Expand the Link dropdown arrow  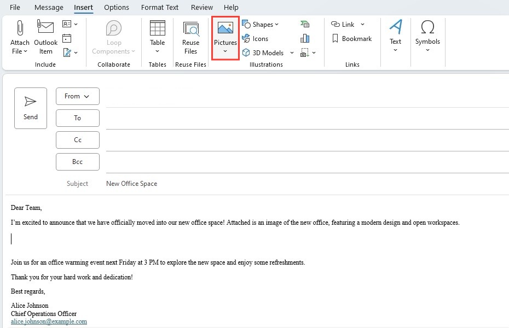(363, 24)
